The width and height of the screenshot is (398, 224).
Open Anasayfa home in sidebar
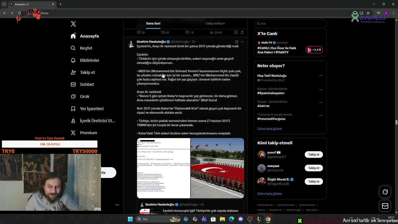85,36
